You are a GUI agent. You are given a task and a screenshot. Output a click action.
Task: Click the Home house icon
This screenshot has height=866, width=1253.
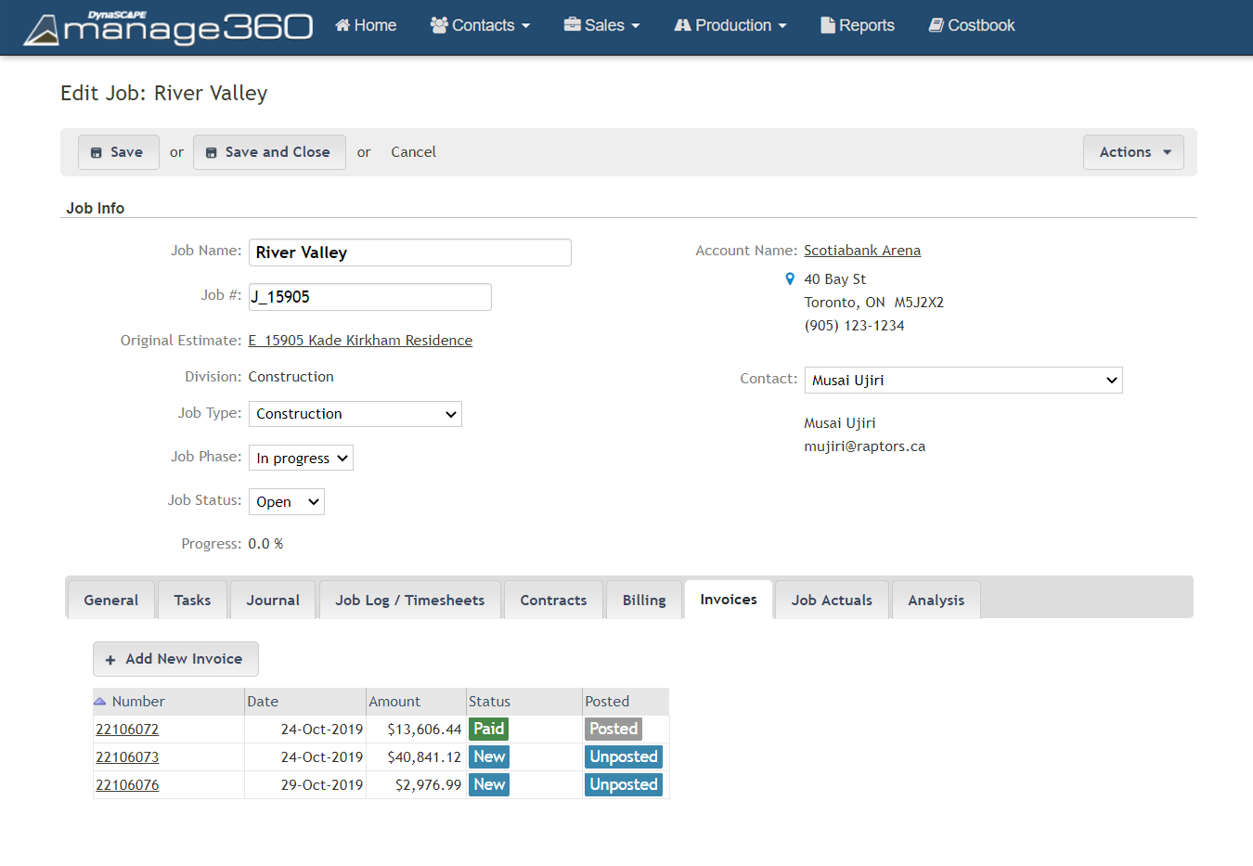tap(342, 25)
